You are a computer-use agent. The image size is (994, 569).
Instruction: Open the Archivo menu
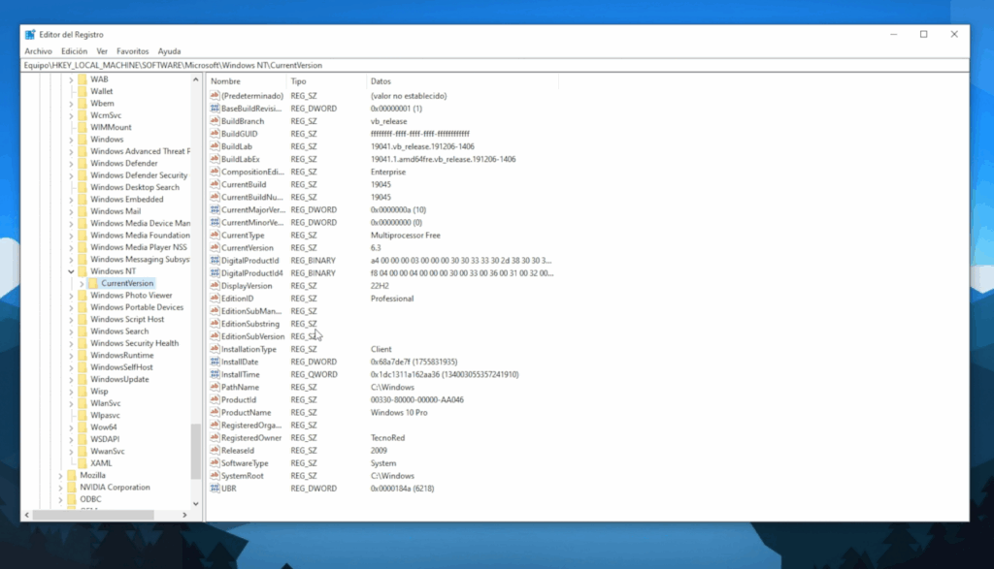38,51
